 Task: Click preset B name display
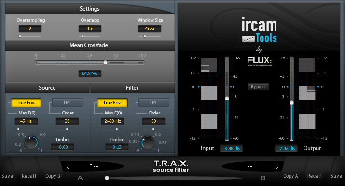(x=250, y=166)
